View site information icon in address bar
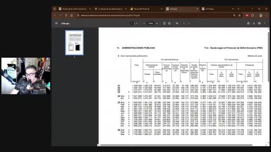271x152 pixels. pos(78,15)
